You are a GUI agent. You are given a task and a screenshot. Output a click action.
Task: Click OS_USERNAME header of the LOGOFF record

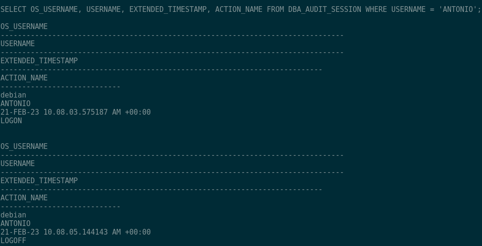24,147
